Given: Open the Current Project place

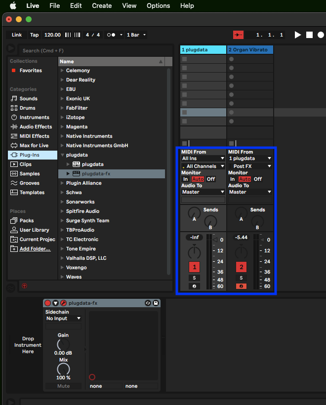Looking at the screenshot, I should point(37,240).
